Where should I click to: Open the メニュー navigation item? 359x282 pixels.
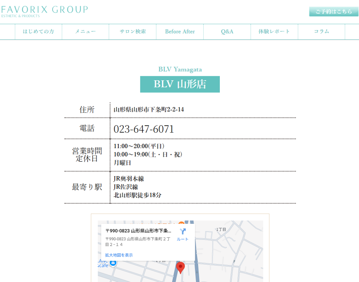pyautogui.click(x=86, y=32)
